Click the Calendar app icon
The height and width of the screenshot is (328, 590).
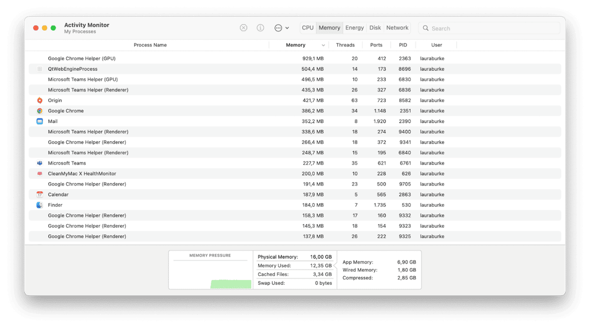40,194
